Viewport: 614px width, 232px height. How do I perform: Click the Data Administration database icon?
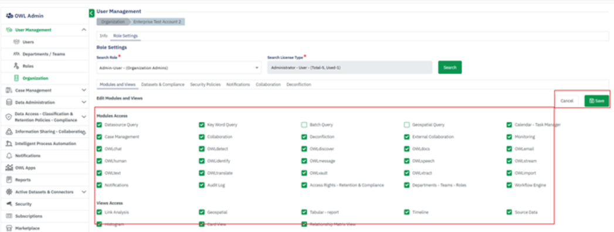pyautogui.click(x=9, y=103)
